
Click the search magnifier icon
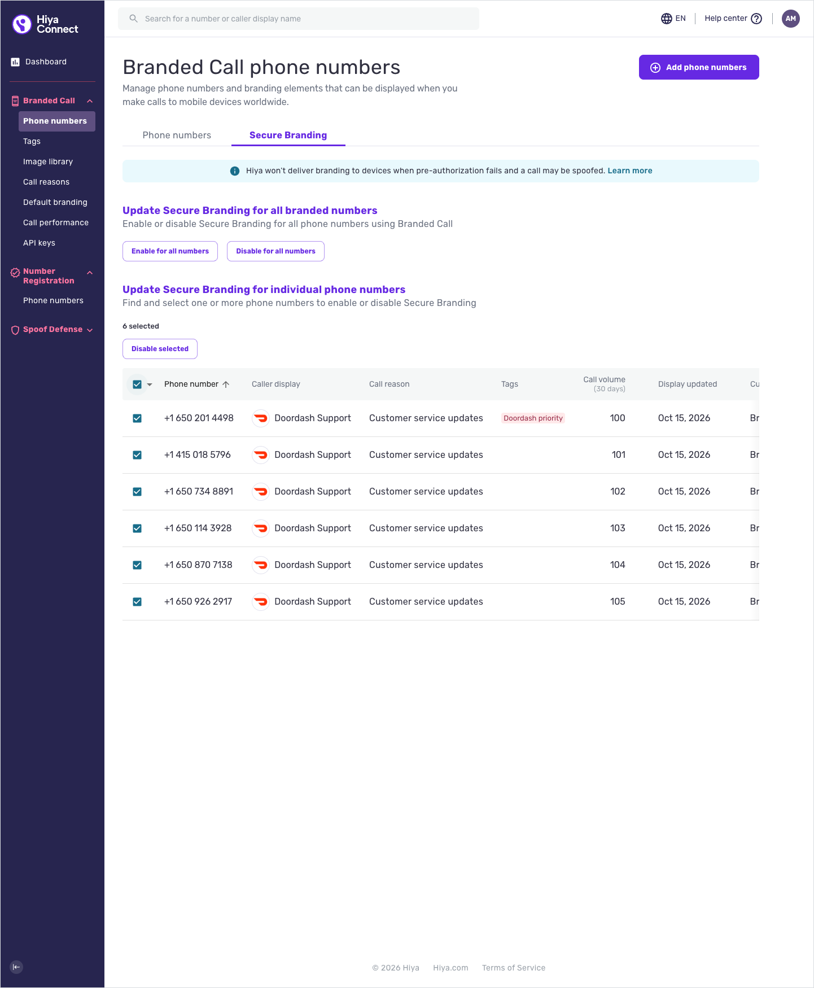pyautogui.click(x=134, y=19)
